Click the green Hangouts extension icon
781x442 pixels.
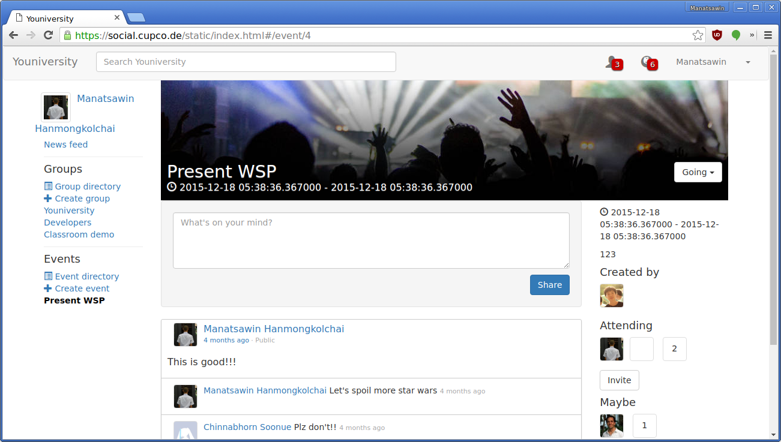pos(735,35)
